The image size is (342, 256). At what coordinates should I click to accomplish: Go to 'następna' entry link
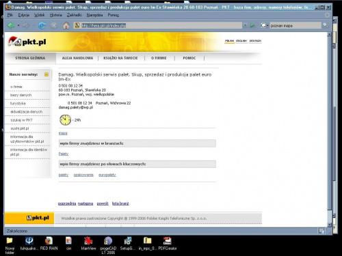pyautogui.click(x=85, y=203)
